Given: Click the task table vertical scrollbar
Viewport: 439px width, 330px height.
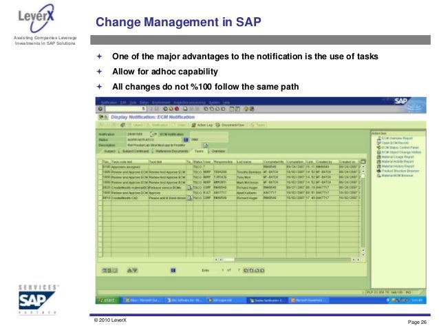Looking at the screenshot, I should pyautogui.click(x=363, y=211).
